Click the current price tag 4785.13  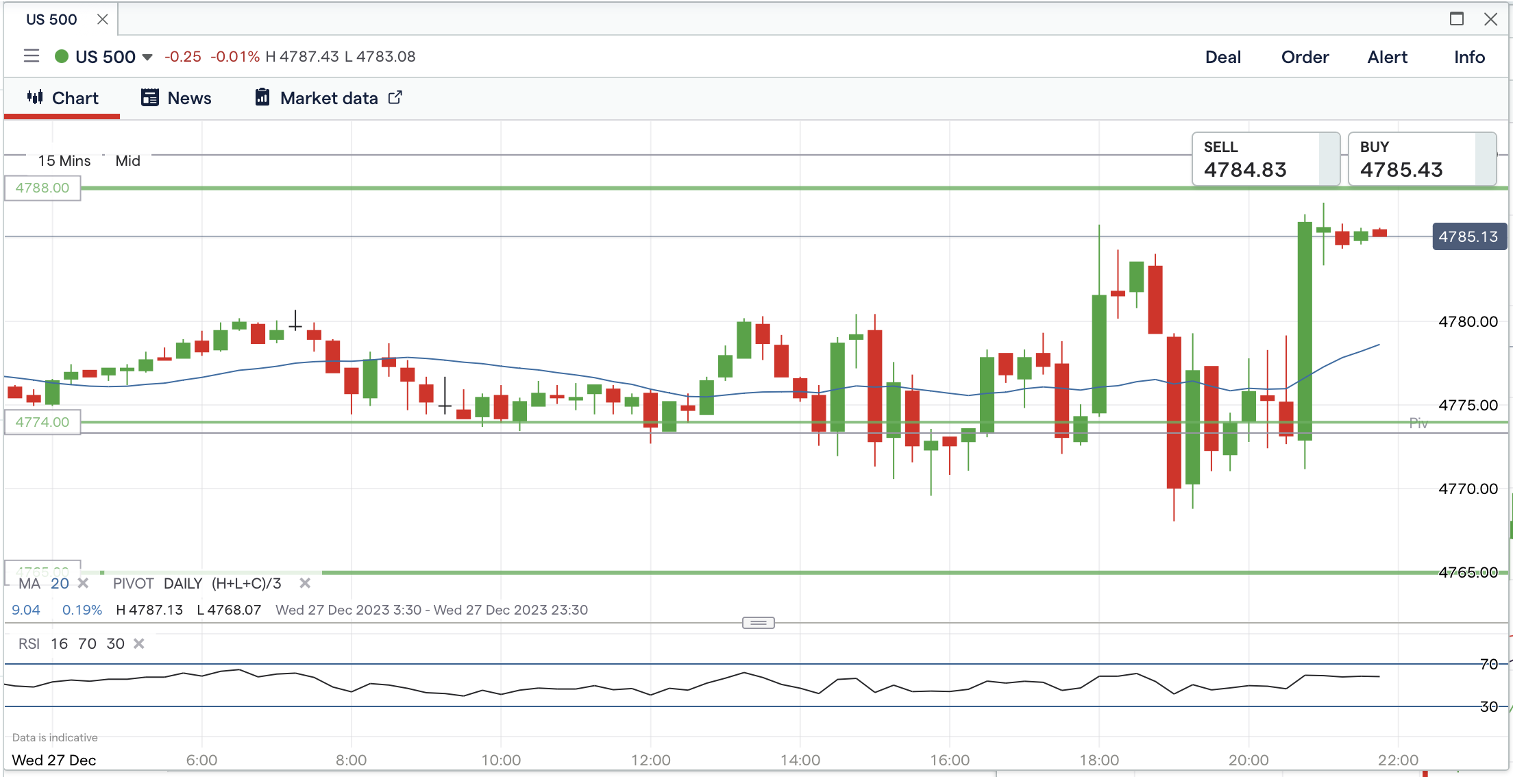pyautogui.click(x=1469, y=236)
